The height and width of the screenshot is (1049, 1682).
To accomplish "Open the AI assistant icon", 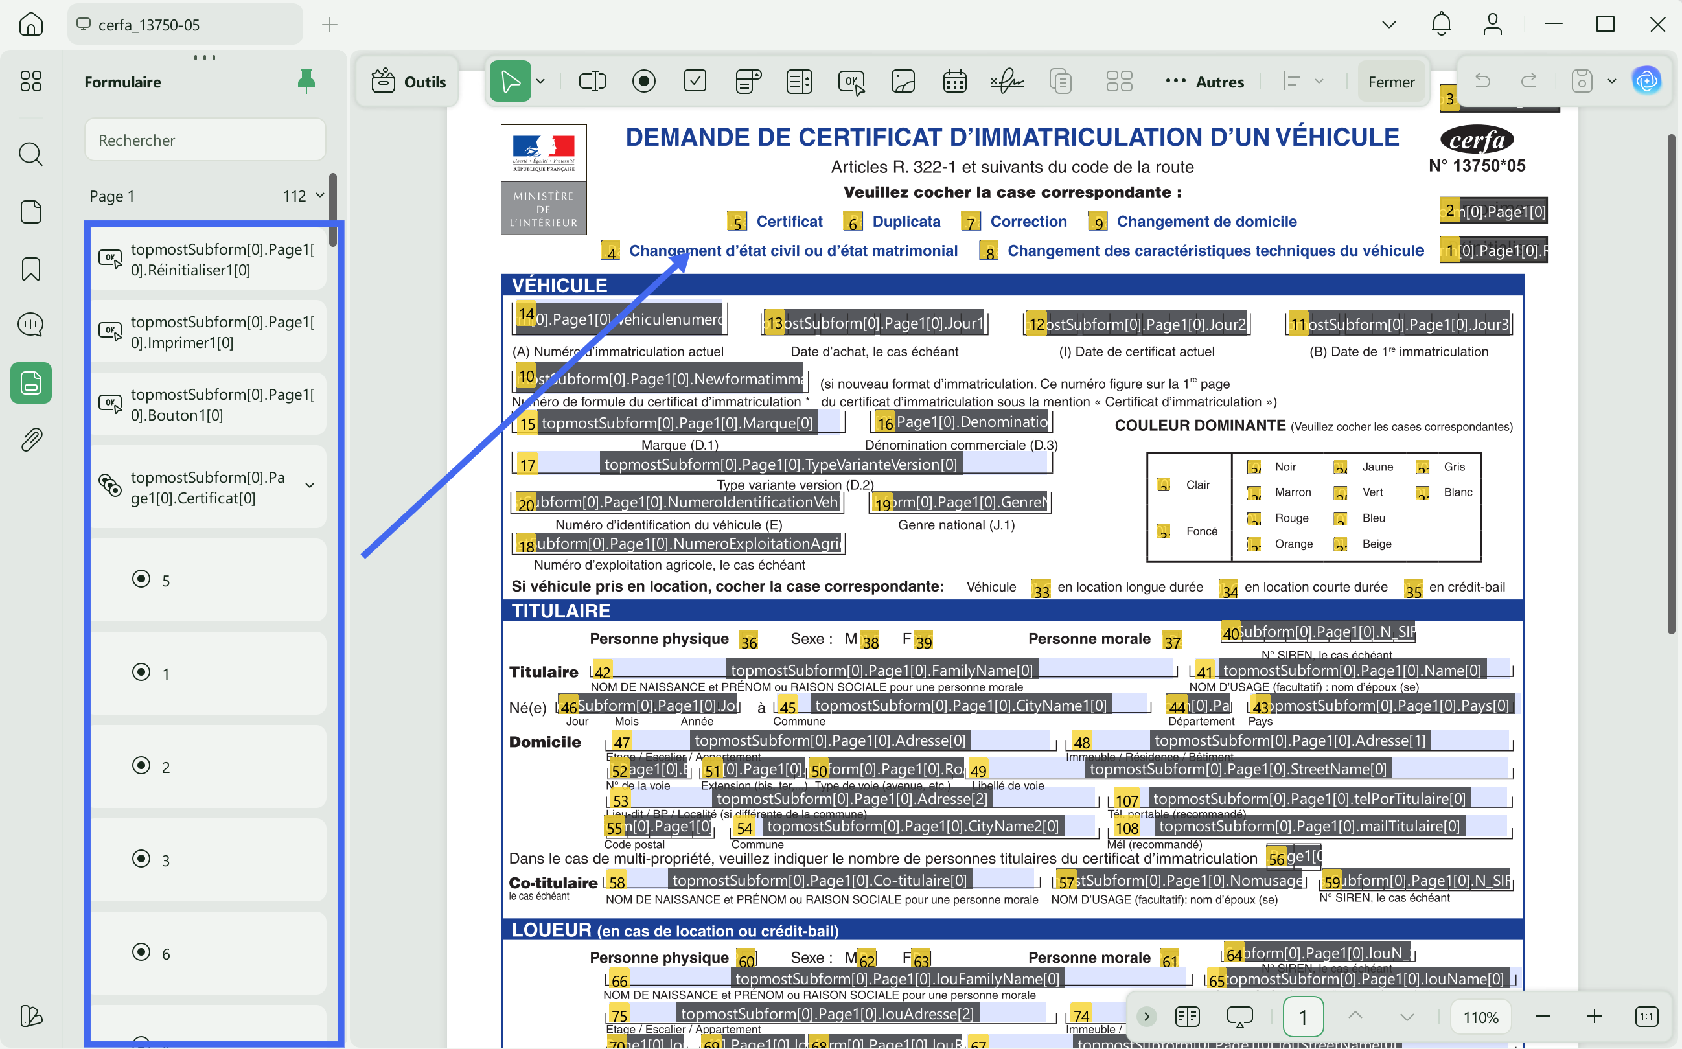I will (1646, 81).
